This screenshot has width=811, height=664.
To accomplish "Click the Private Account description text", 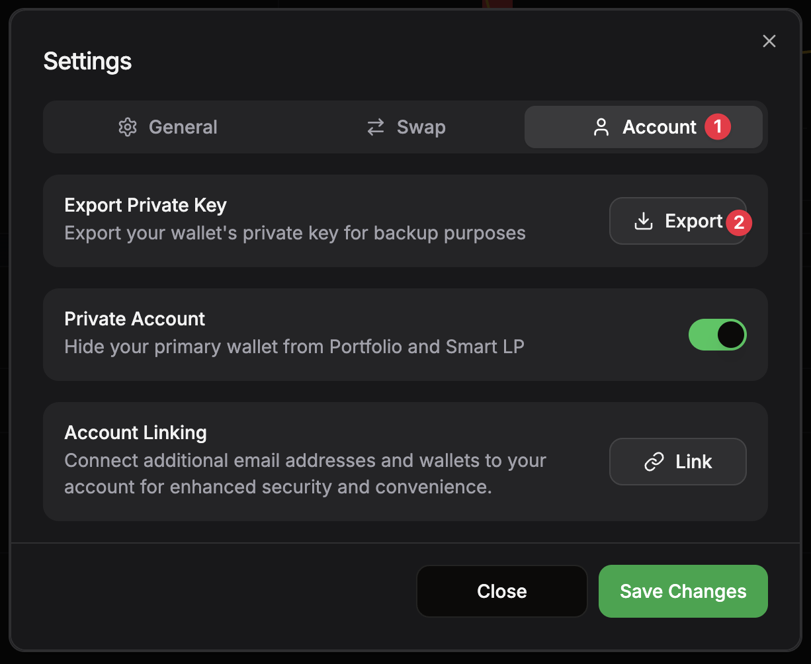I will (x=294, y=347).
